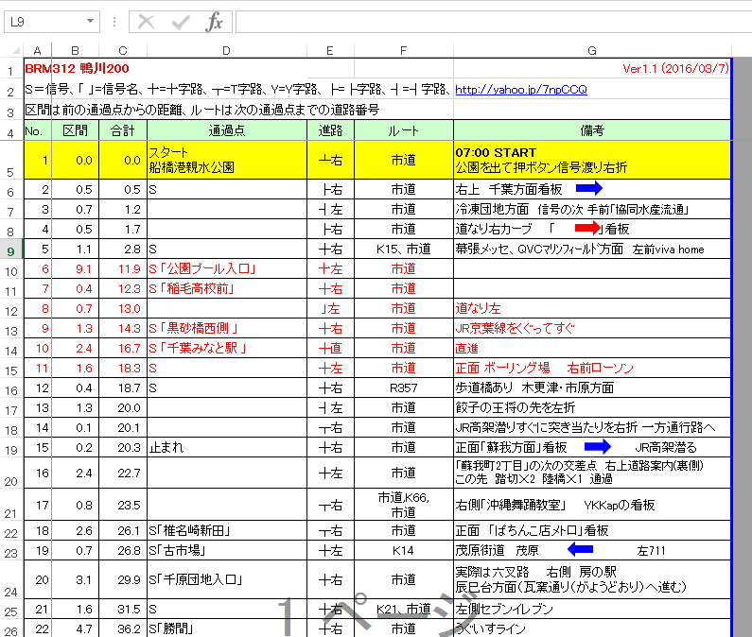
Task: Select column C header
Action: 123,51
